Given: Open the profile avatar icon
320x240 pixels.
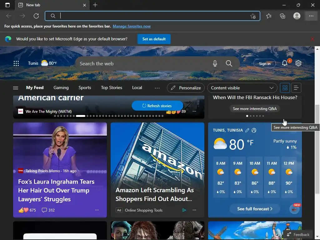Looking at the screenshot, I should [x=297, y=16].
